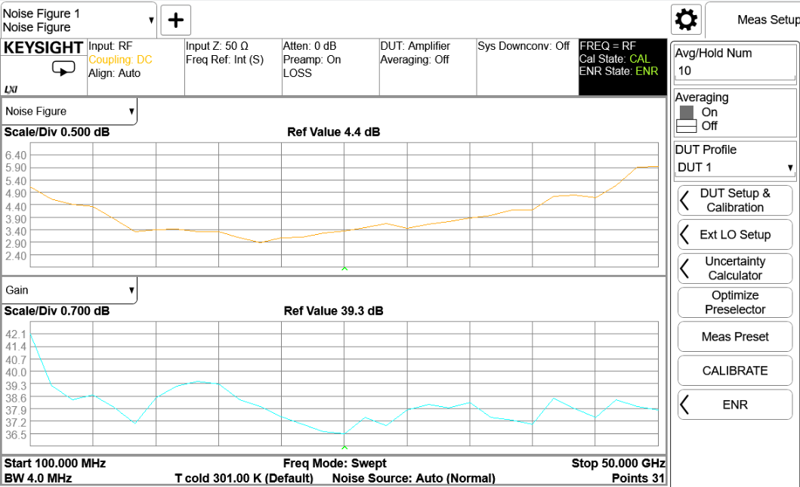
Task: Click Stop 50.000 GHz frequency
Action: [618, 463]
